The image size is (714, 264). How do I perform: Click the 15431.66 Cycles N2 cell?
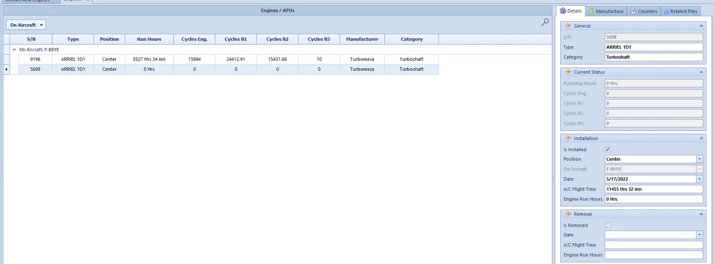tap(277, 59)
